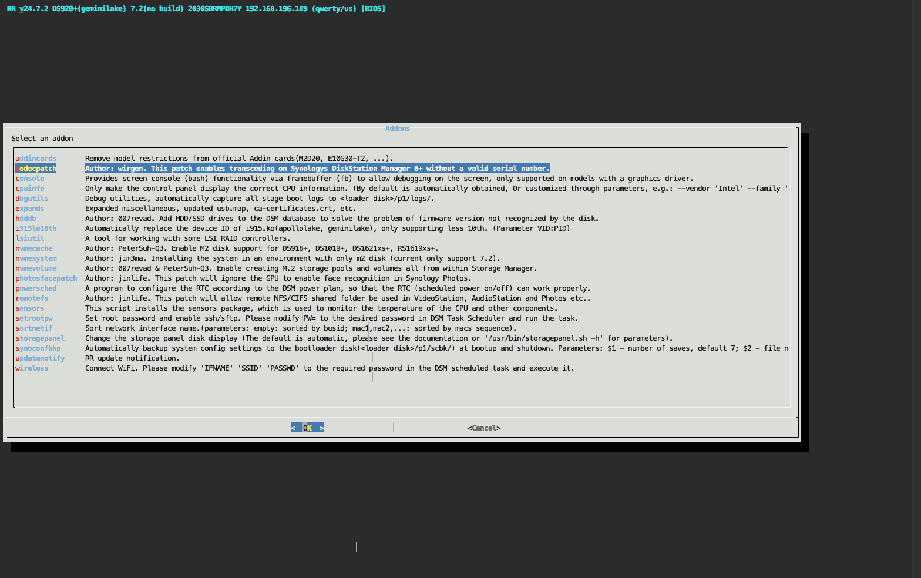Viewport: 921px width, 578px height.
Task: Select the addincards addon entry
Action: coord(36,159)
